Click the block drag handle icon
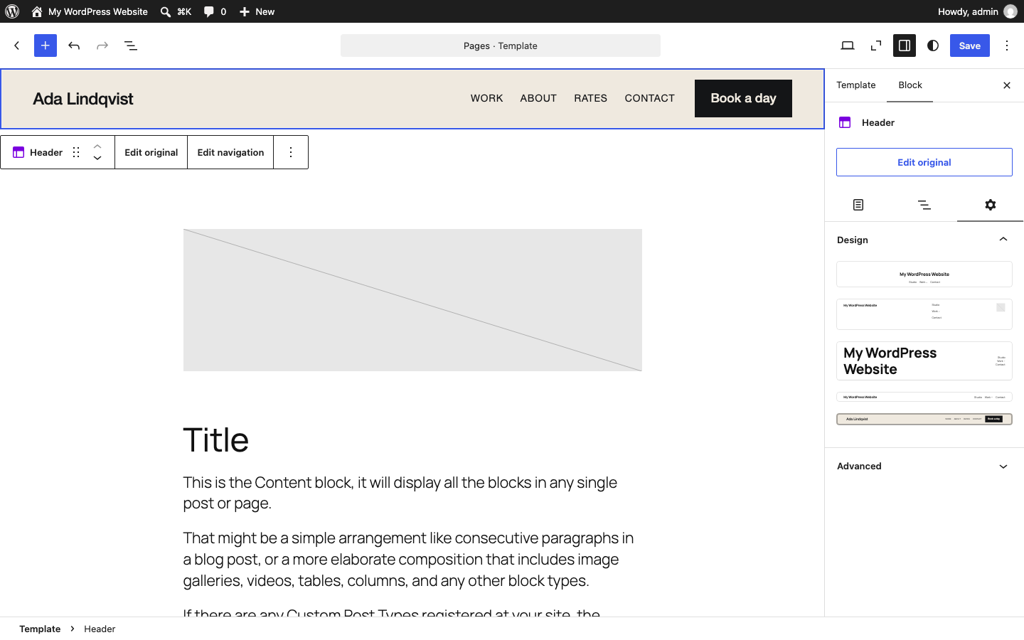1024x640 pixels. point(76,152)
